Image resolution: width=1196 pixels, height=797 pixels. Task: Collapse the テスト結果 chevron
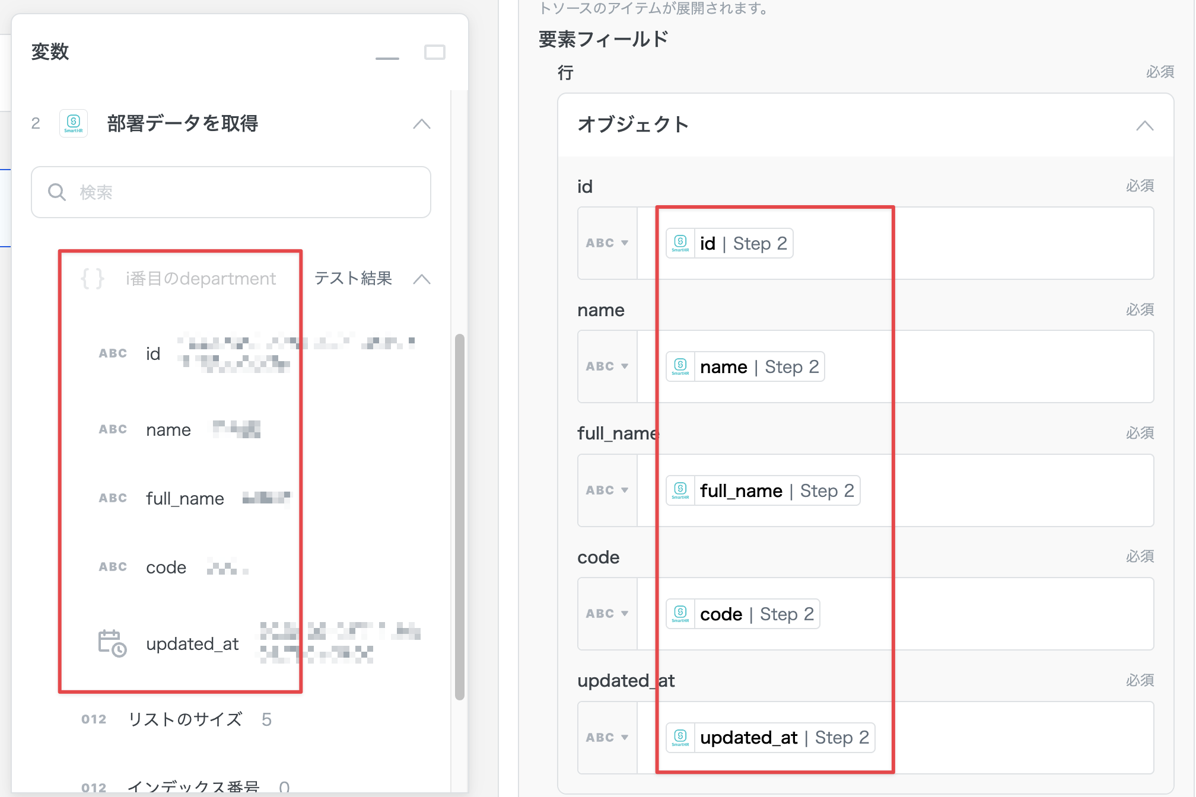tap(422, 279)
